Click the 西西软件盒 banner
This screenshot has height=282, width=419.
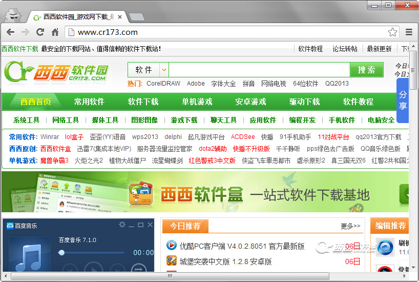(x=205, y=192)
